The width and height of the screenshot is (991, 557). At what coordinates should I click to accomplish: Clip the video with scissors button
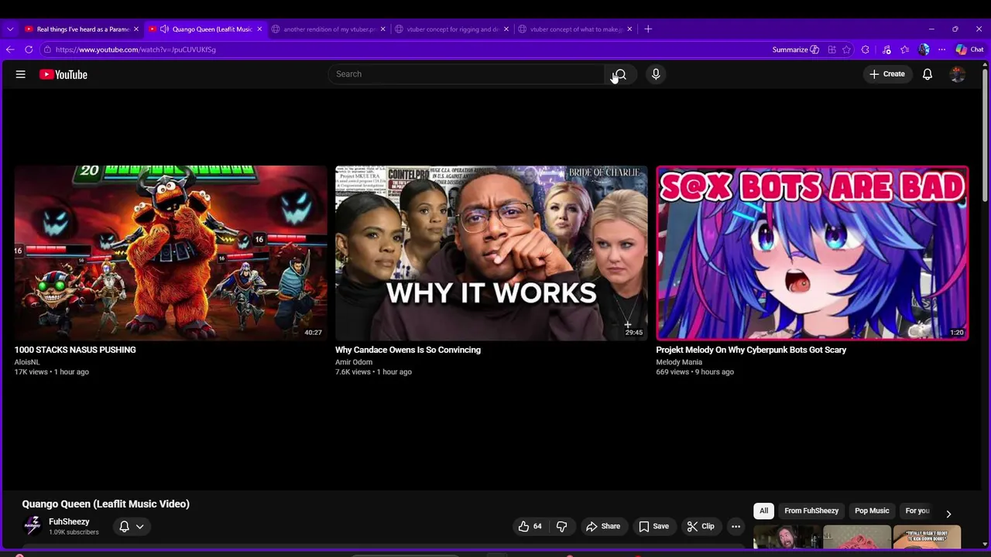pos(701,526)
